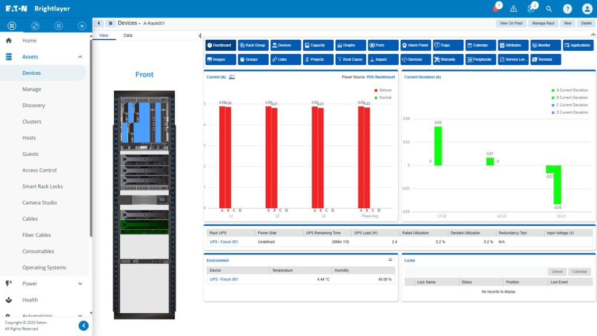This screenshot has width=597, height=336.
Task: Click the chart icon beside Current (A)
Action: (x=231, y=77)
